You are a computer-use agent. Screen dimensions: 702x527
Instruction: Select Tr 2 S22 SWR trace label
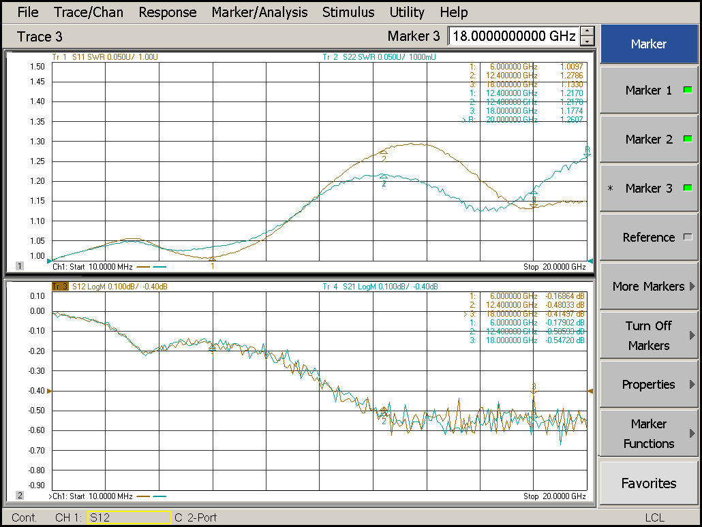379,57
